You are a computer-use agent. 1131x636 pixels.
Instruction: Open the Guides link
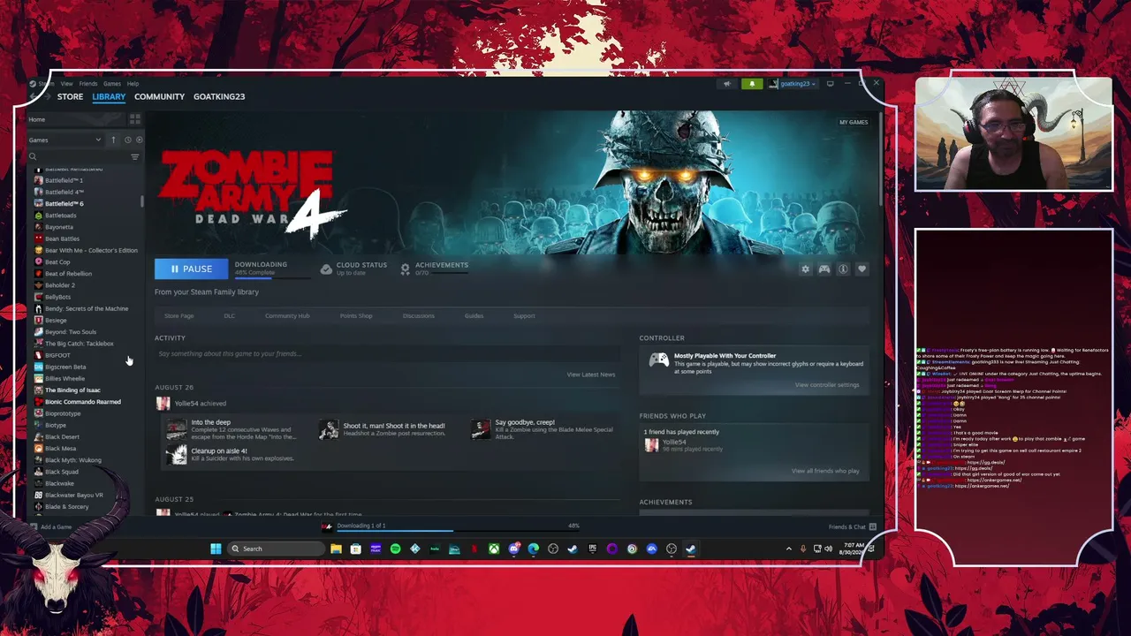(x=474, y=315)
